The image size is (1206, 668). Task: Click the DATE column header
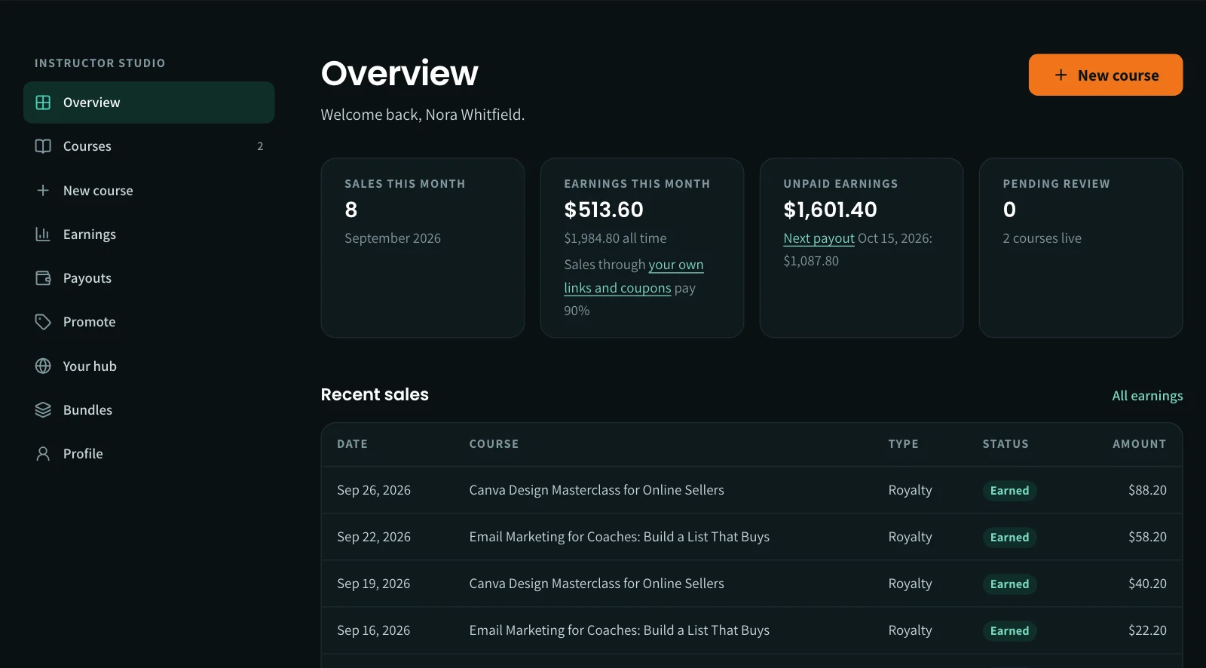pyautogui.click(x=352, y=444)
